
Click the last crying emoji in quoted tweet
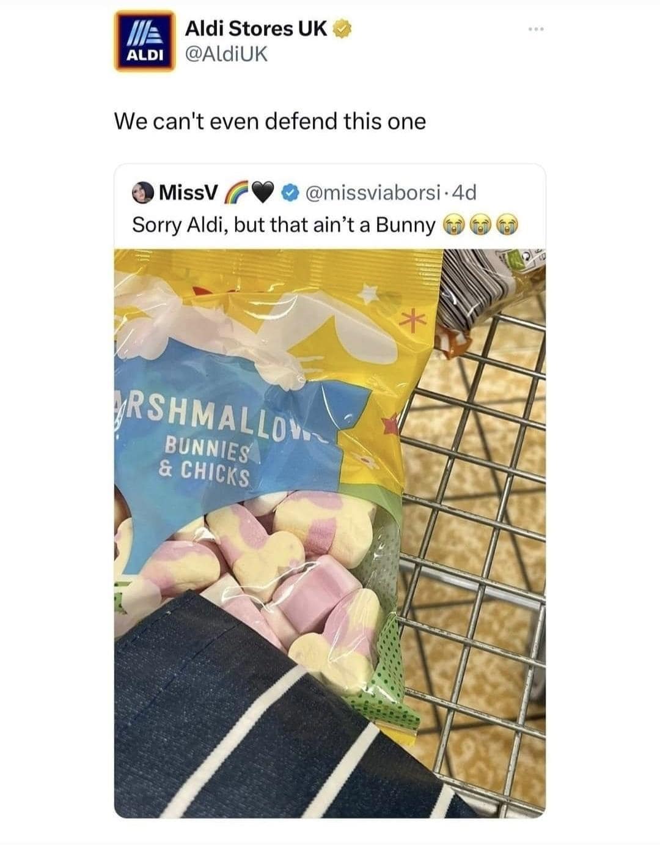pyautogui.click(x=509, y=225)
